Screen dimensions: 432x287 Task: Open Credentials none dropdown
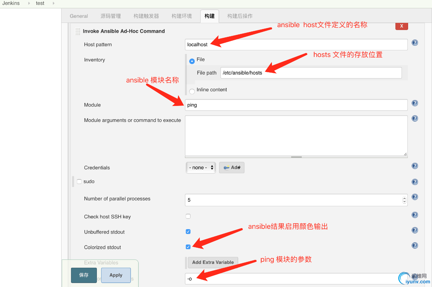tap(201, 167)
